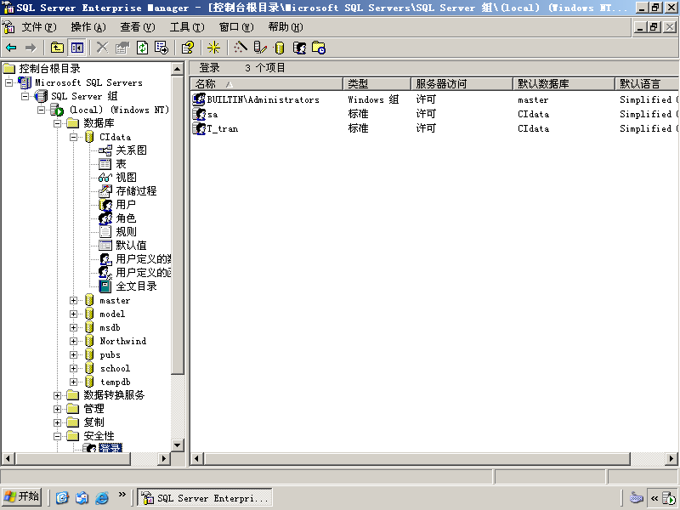Open the 文件(F) menu
Screen dimensions: 680x510
(x=38, y=27)
